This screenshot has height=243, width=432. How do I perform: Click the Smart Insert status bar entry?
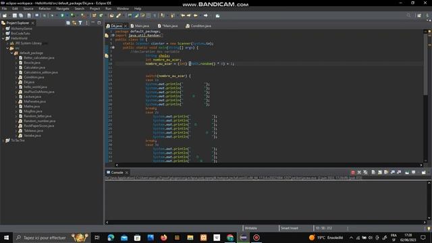tap(290, 228)
